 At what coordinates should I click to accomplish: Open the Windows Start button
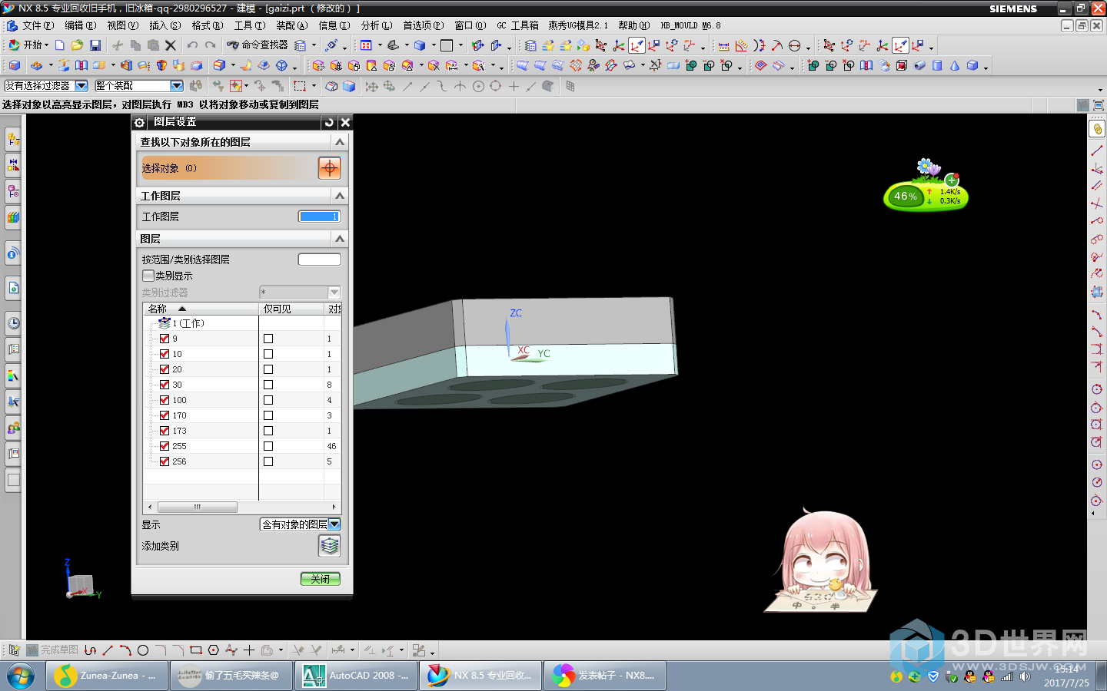click(21, 676)
